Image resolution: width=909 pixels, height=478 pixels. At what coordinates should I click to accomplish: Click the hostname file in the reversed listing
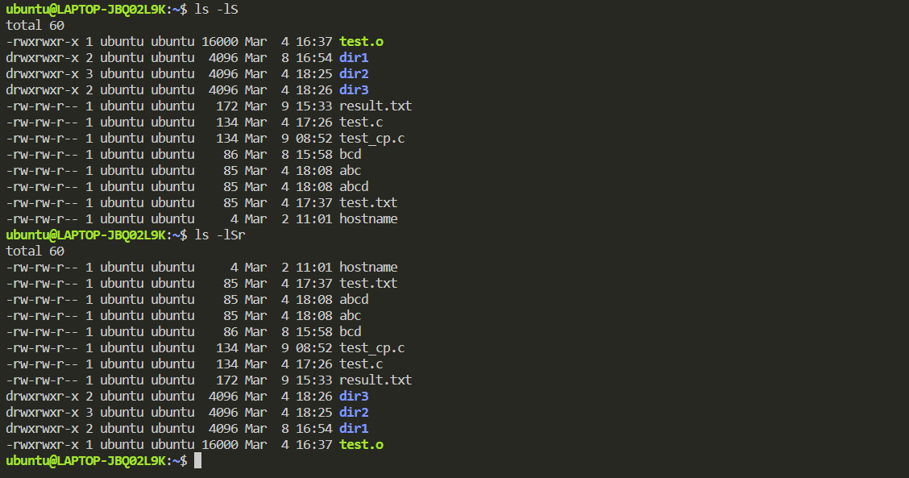[369, 268]
